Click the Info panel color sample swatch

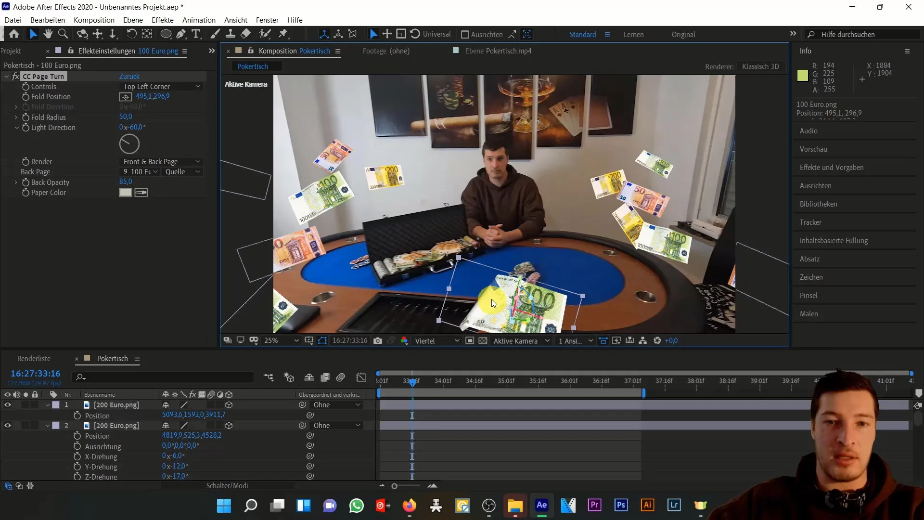click(802, 76)
